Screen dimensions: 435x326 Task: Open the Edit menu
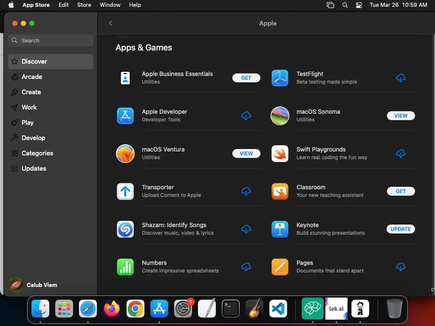[64, 5]
